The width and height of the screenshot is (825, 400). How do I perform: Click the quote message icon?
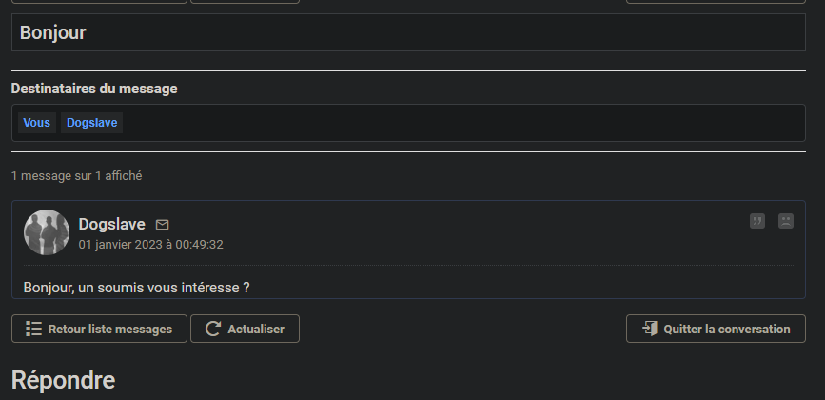pyautogui.click(x=757, y=221)
